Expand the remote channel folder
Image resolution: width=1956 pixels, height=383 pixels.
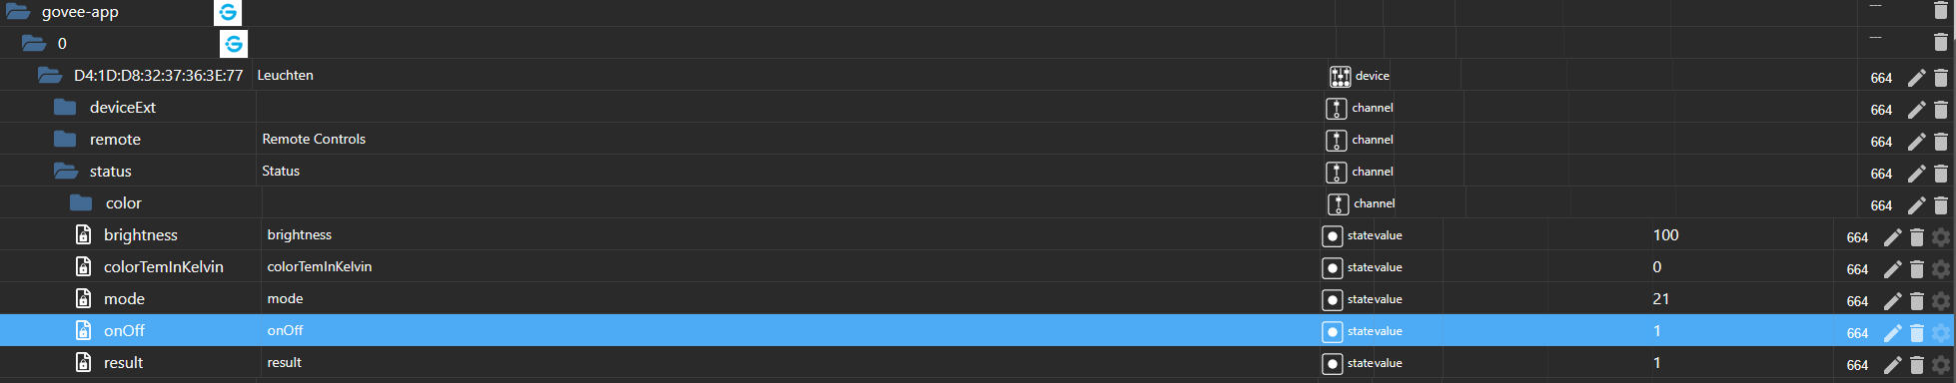tap(65, 139)
